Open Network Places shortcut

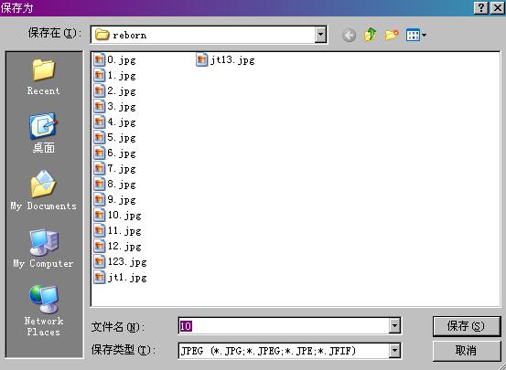[x=44, y=310]
